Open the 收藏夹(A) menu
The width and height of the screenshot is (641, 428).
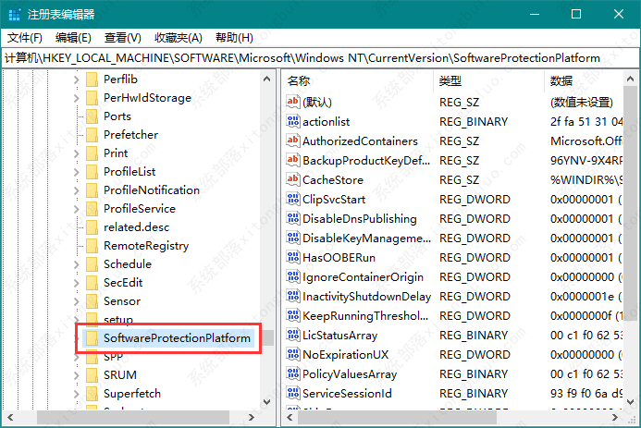178,38
